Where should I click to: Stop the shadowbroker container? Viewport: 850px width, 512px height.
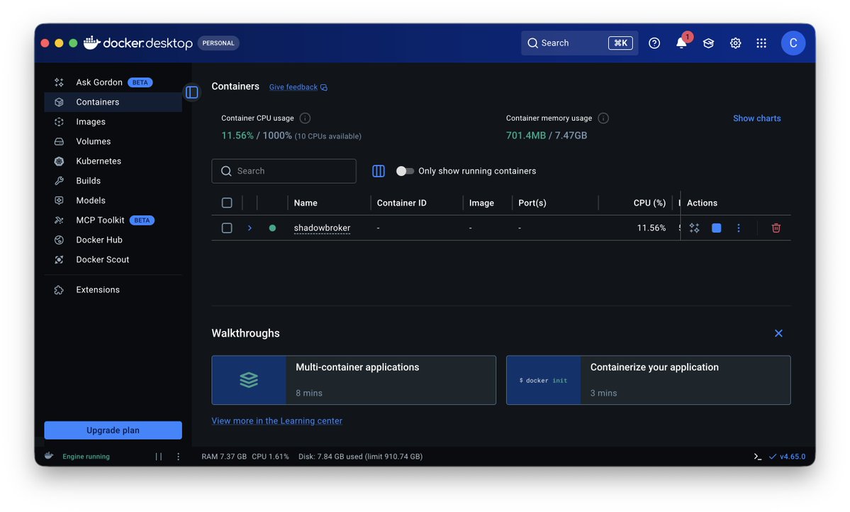tap(716, 228)
